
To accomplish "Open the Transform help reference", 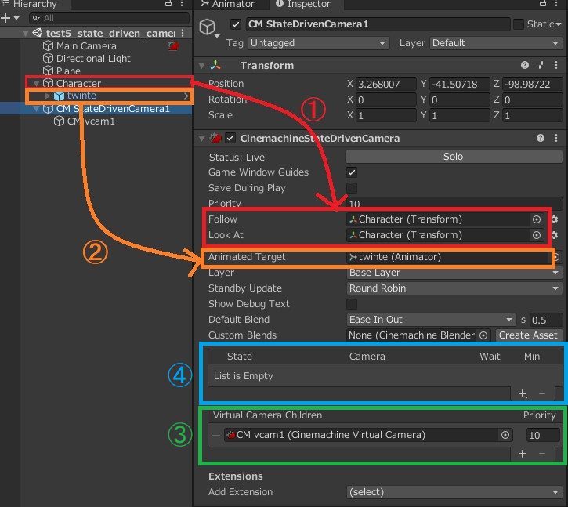I will [x=525, y=65].
